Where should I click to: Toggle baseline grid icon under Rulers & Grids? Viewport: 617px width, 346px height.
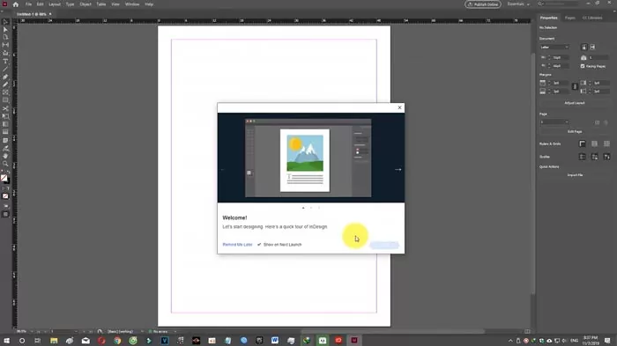pos(595,144)
